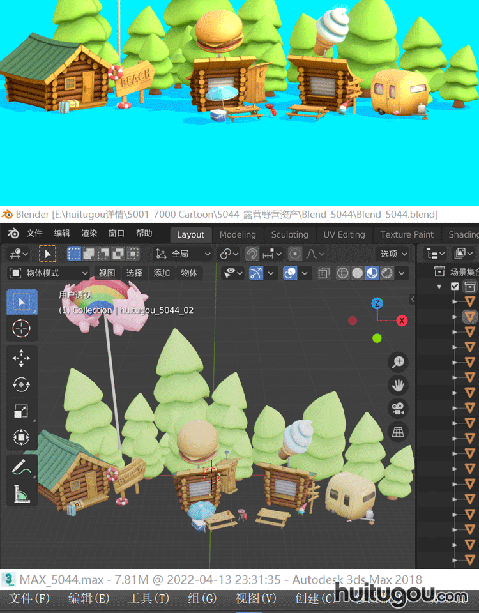479x613 pixels.
Task: Click the camera view icon
Action: (399, 409)
